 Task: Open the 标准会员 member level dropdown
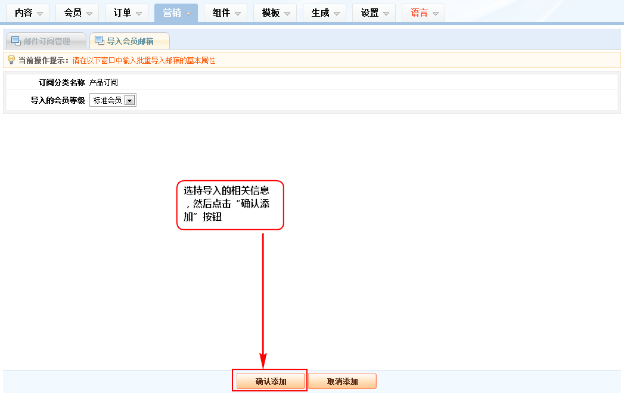pos(113,100)
